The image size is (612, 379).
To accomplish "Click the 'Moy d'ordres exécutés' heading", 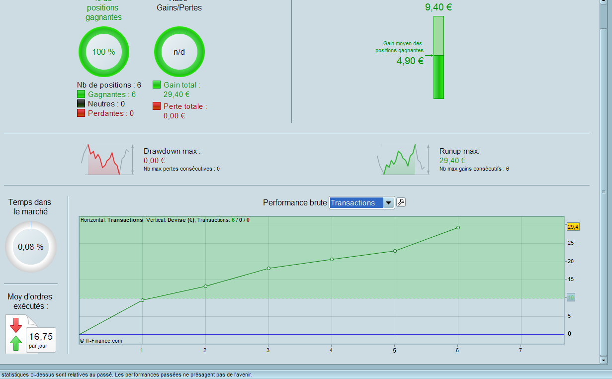I will [x=30, y=301].
